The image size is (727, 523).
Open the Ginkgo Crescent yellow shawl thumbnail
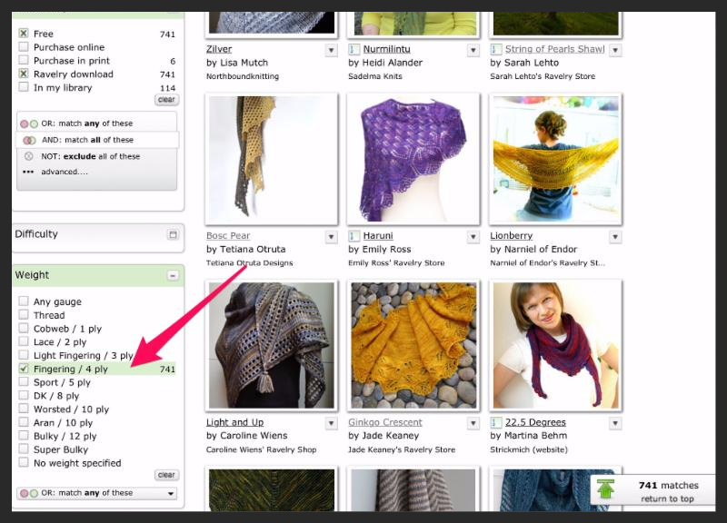point(413,344)
